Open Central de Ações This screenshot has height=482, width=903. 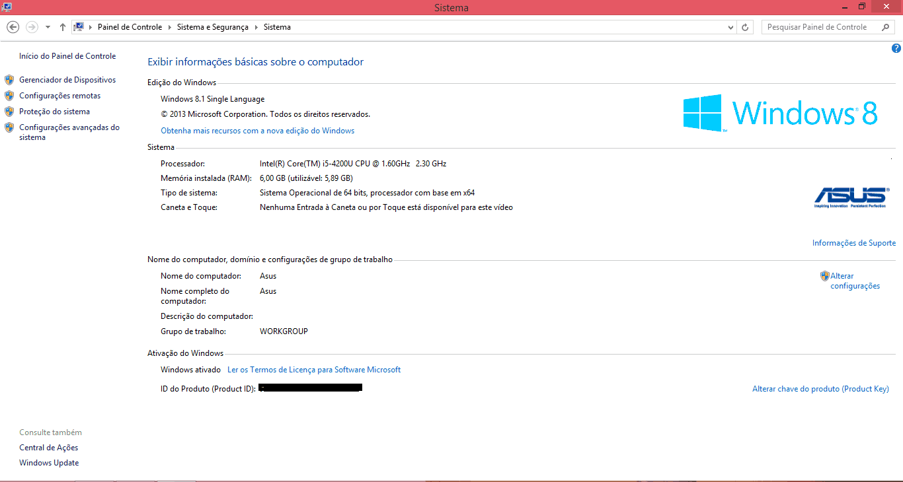pyautogui.click(x=49, y=448)
